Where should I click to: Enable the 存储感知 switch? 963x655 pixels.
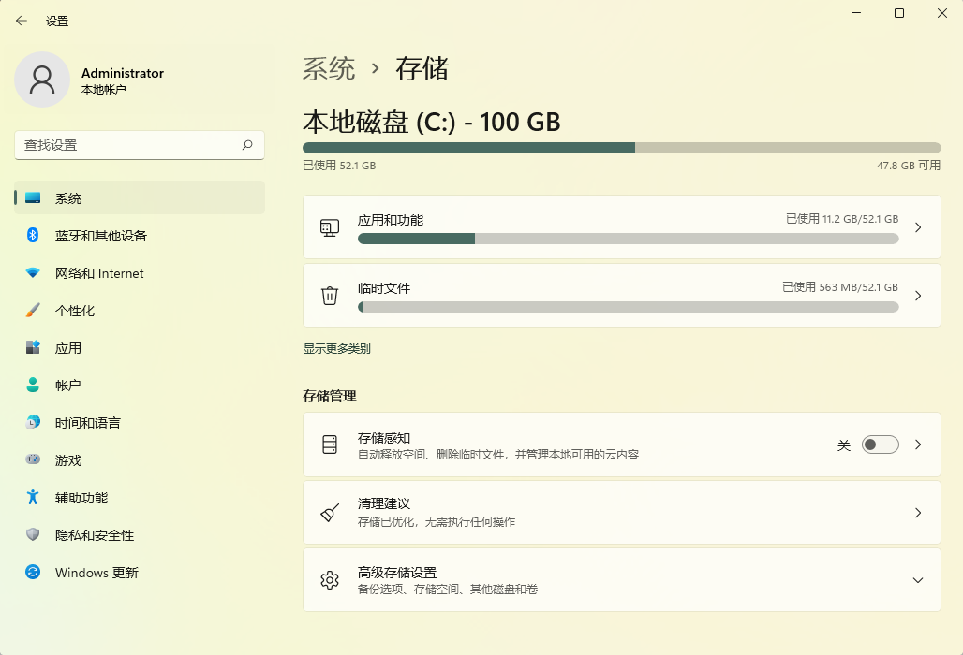click(x=879, y=444)
